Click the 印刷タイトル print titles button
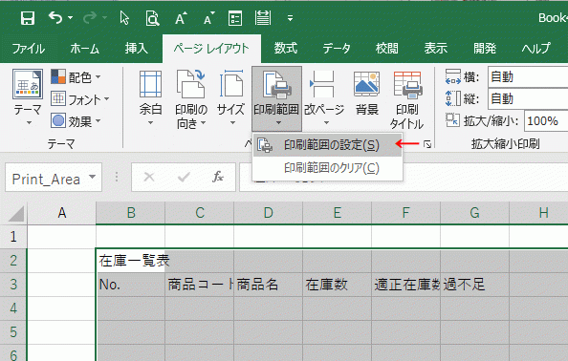The height and width of the screenshot is (361, 568). pos(406,99)
